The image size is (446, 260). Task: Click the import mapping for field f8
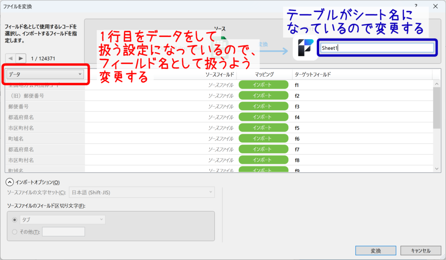point(264,160)
